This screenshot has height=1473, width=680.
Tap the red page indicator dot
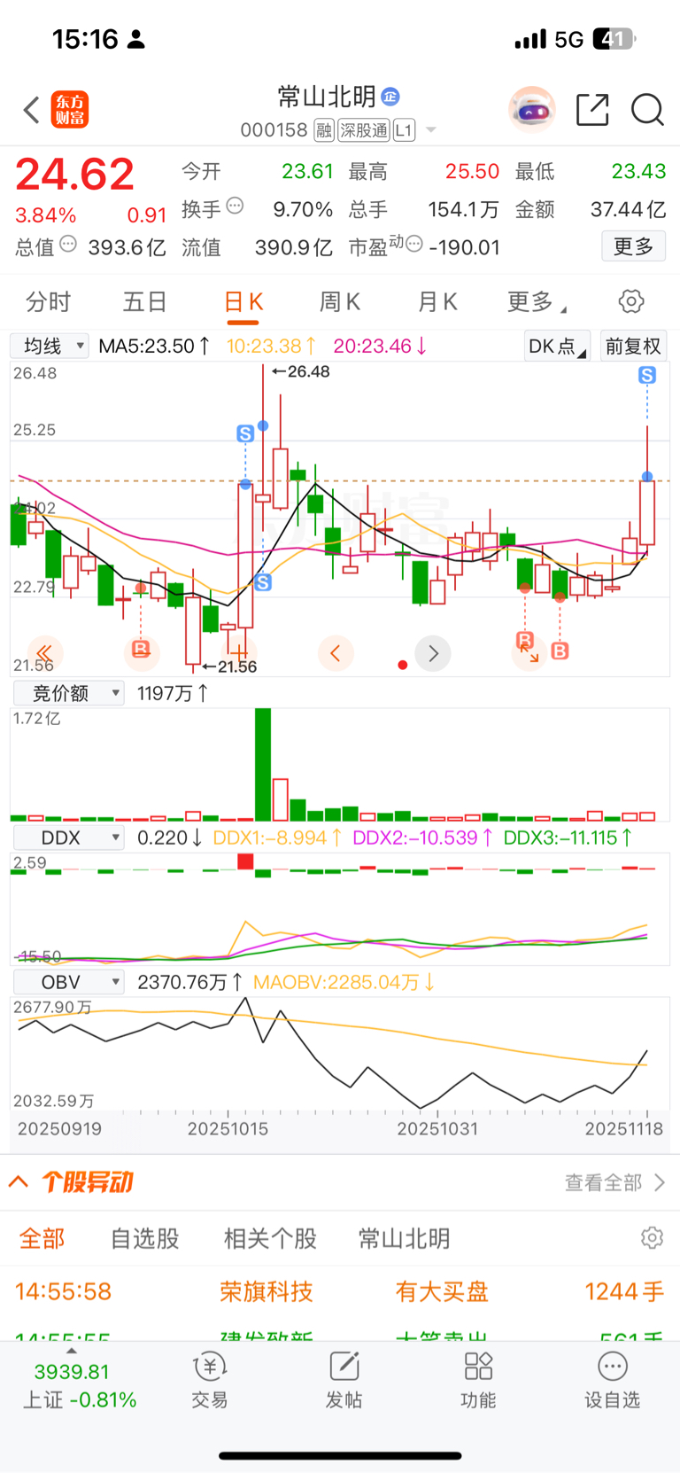403,665
